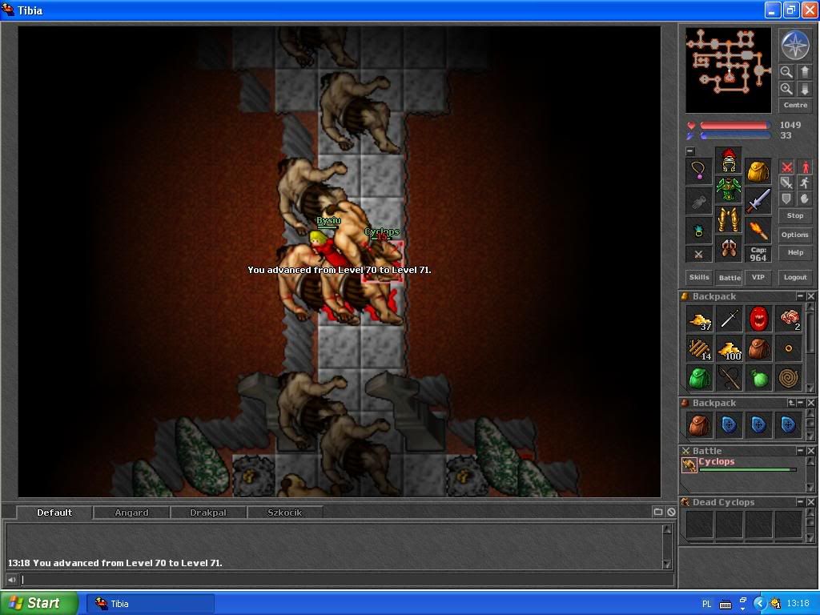Image resolution: width=820 pixels, height=615 pixels.
Task: Click the amulet in the necklace slot
Action: [x=698, y=171]
